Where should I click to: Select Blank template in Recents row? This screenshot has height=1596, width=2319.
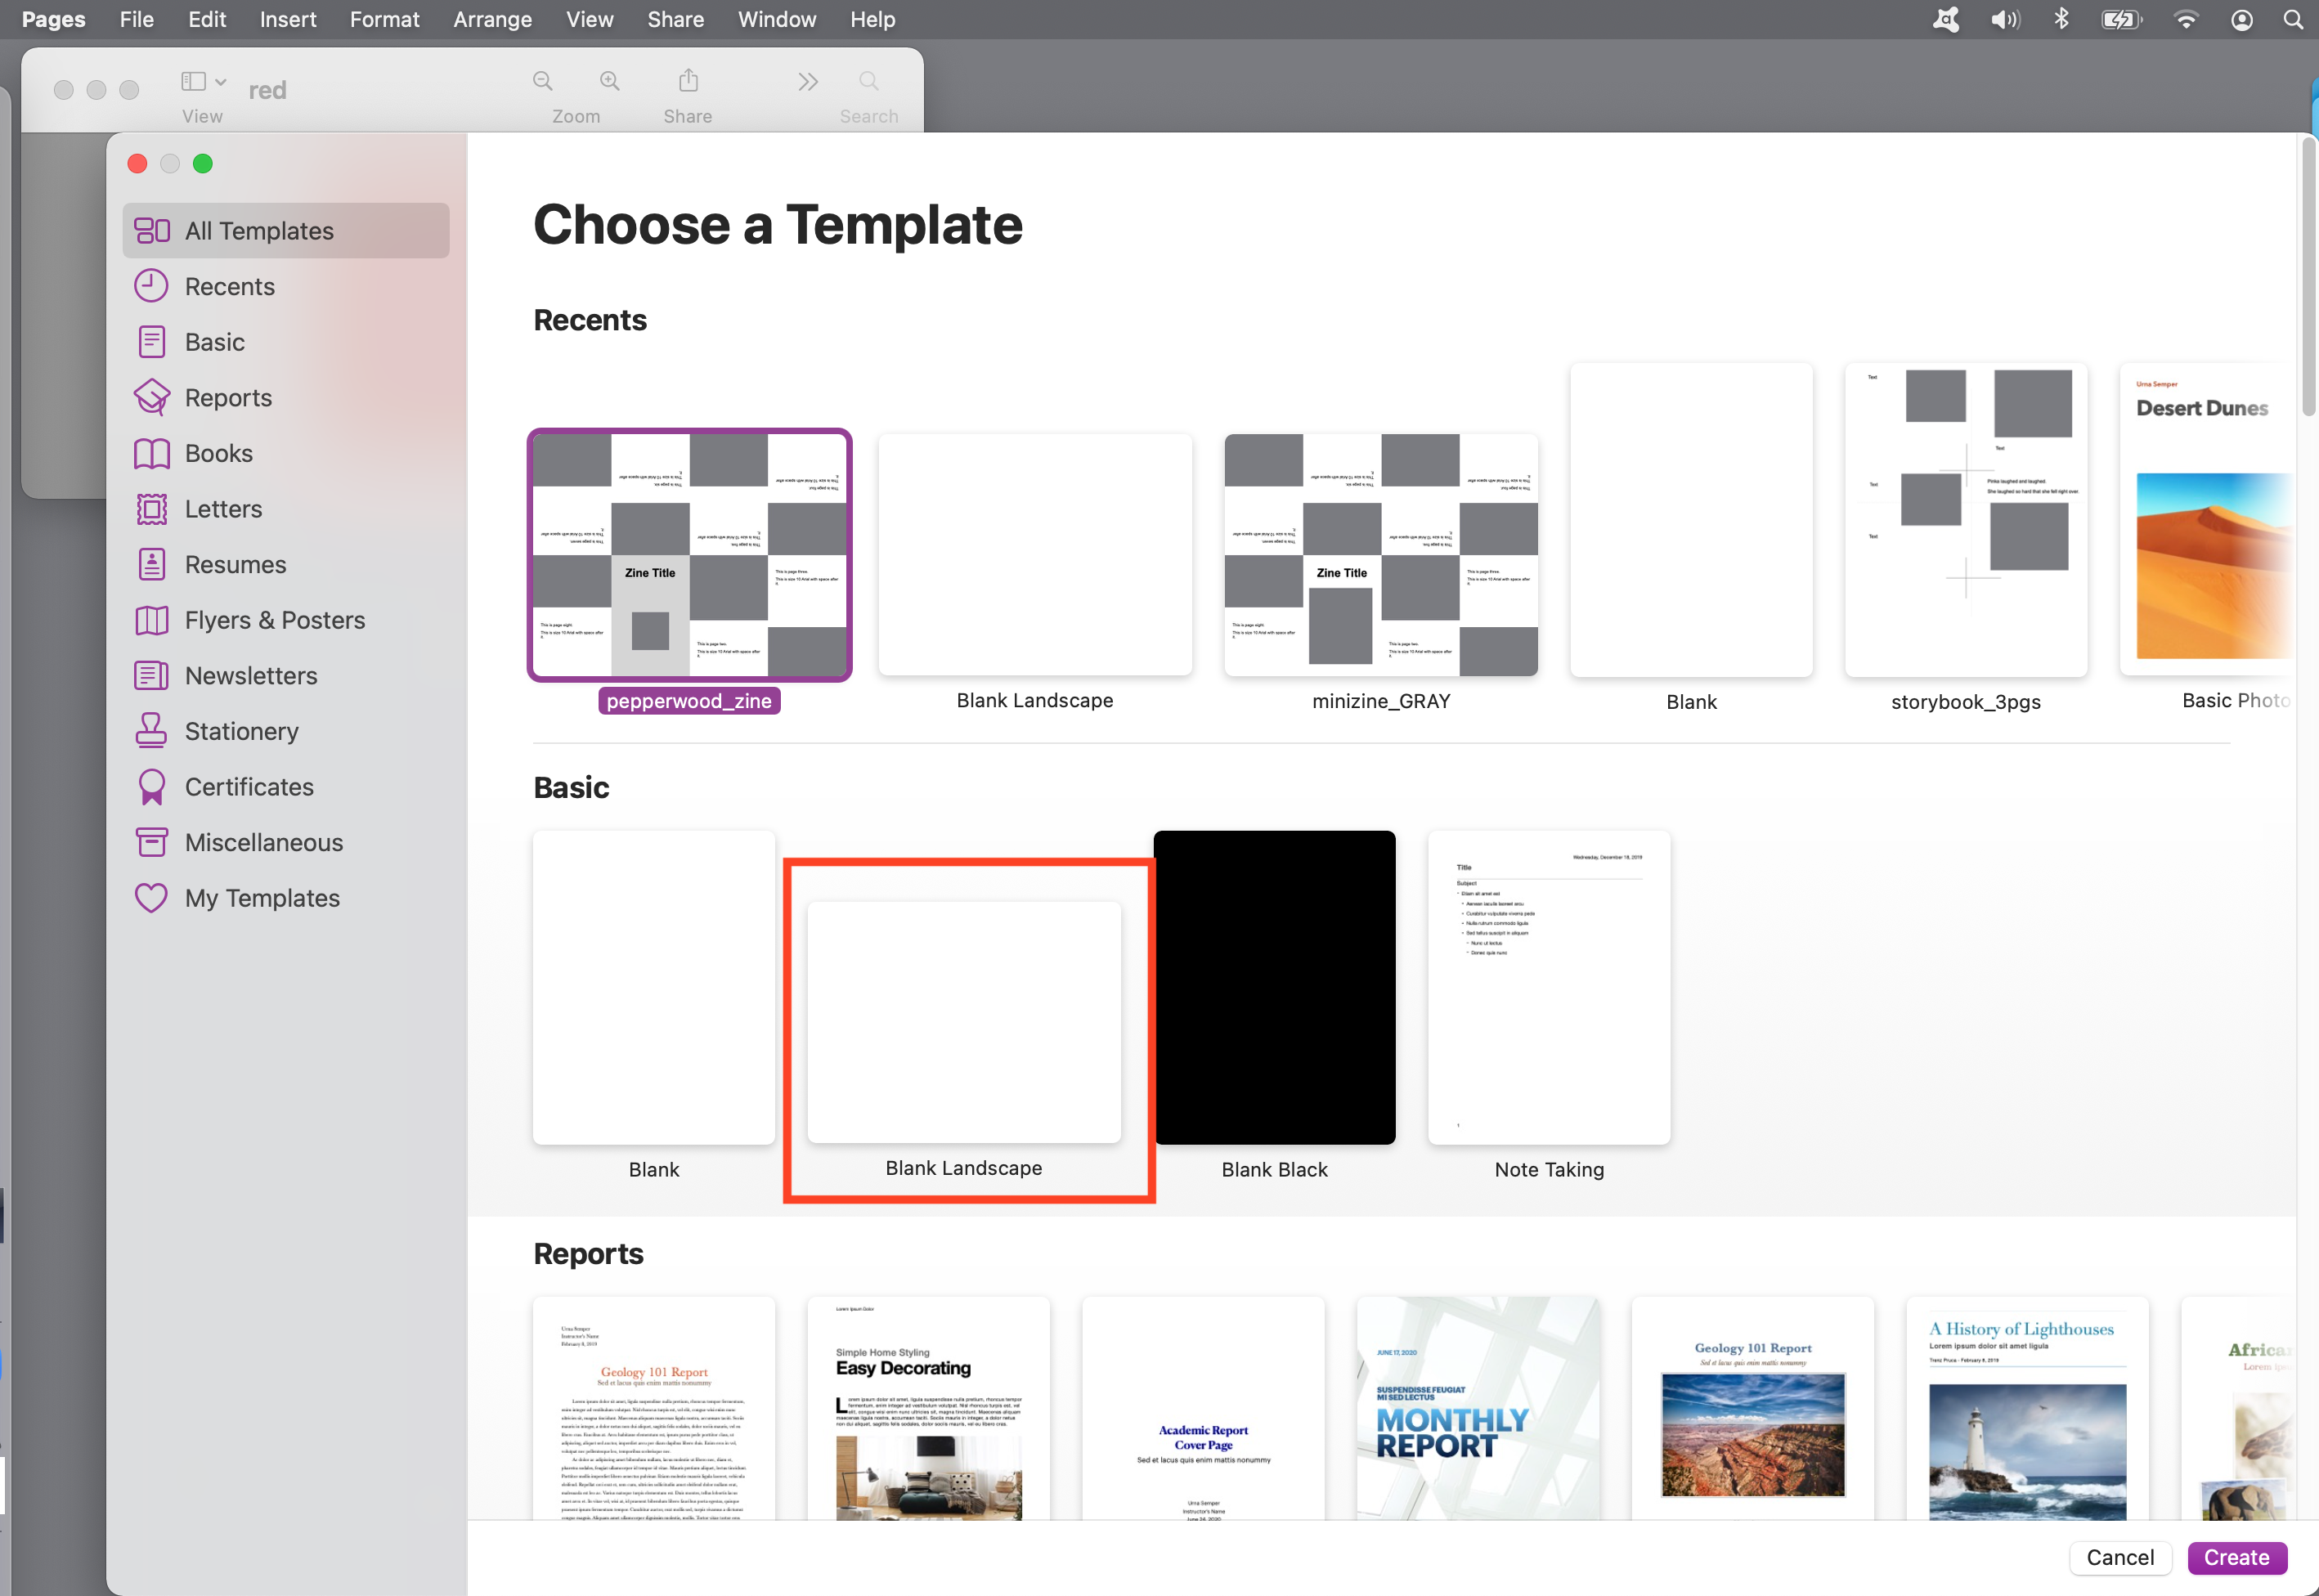1691,520
